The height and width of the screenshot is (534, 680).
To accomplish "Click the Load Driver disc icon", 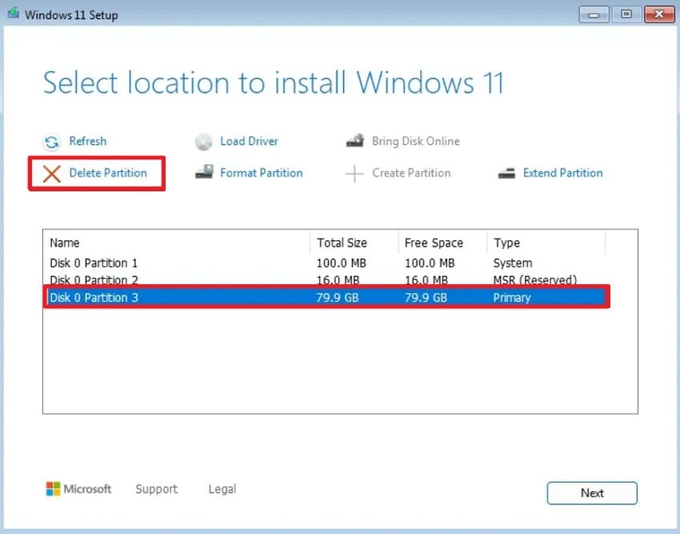I will pos(203,142).
